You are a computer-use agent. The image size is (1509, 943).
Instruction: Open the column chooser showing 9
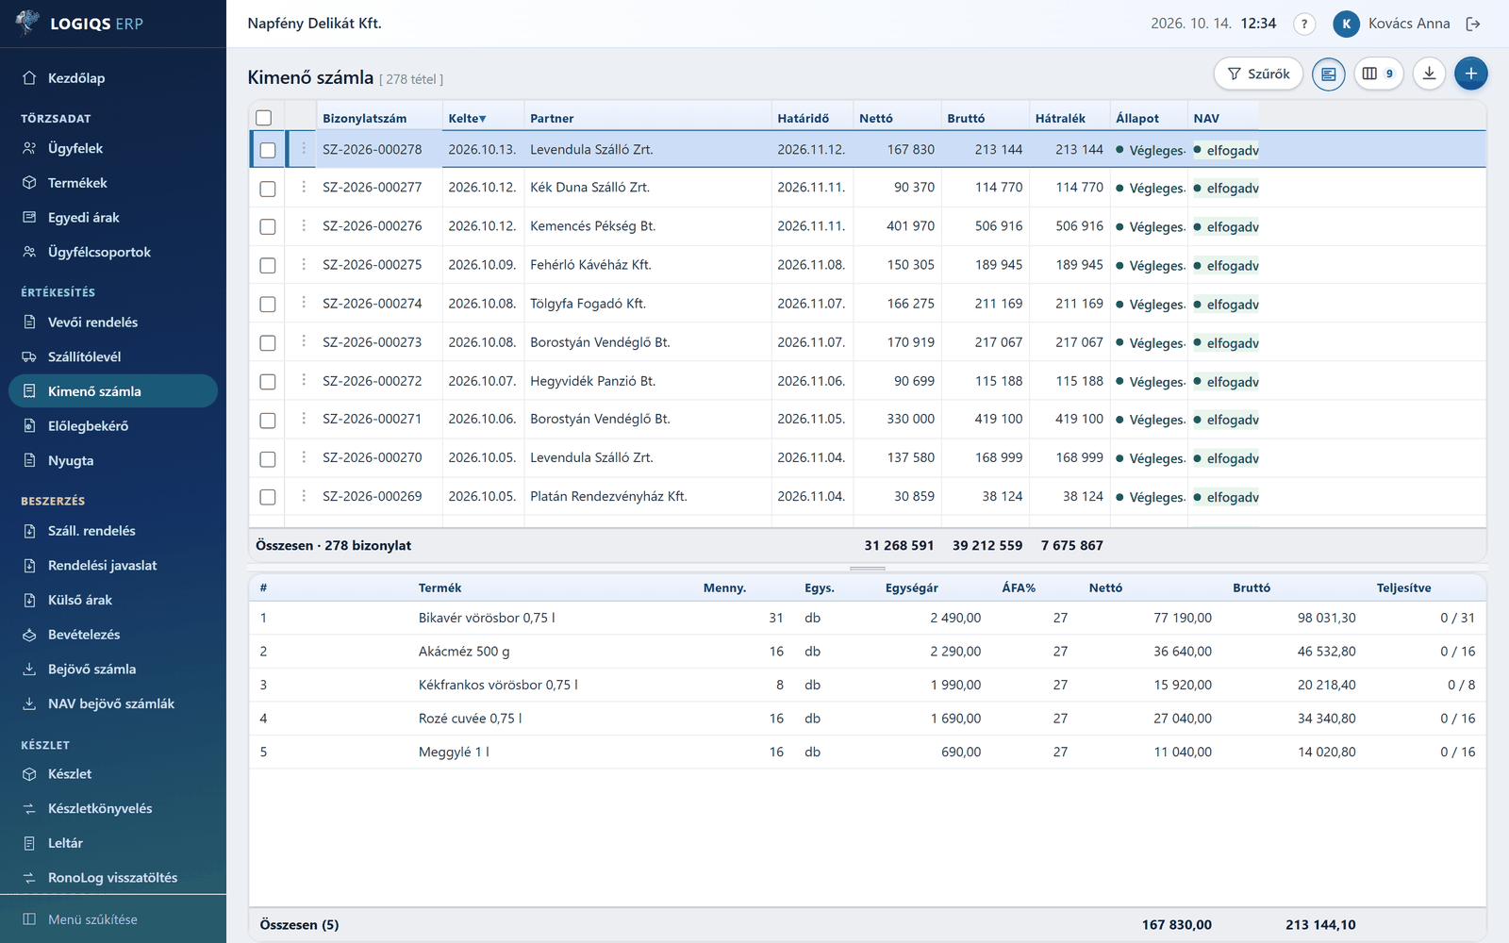tap(1379, 74)
